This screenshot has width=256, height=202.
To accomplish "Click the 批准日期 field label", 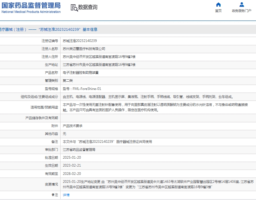I will coord(51,157).
